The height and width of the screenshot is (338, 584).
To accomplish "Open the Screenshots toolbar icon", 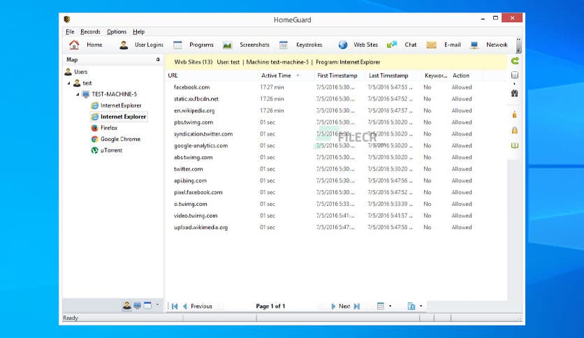I will [x=227, y=45].
